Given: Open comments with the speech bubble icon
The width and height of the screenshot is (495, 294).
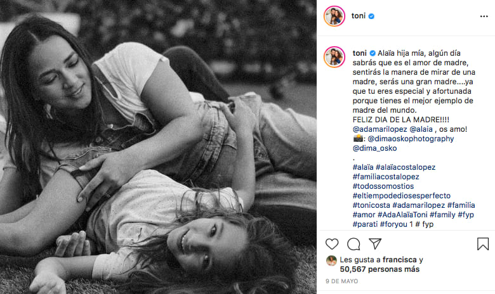Looking at the screenshot, I should click(353, 244).
